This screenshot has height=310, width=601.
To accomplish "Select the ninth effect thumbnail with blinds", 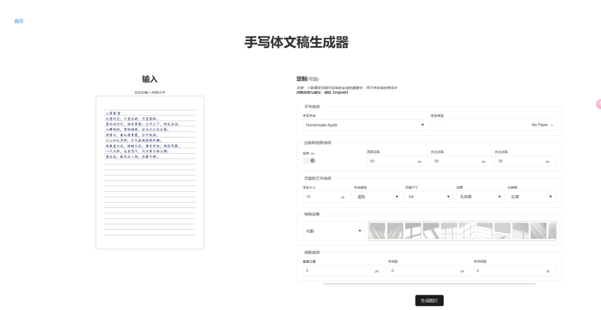I will pyautogui.click(x=521, y=231).
